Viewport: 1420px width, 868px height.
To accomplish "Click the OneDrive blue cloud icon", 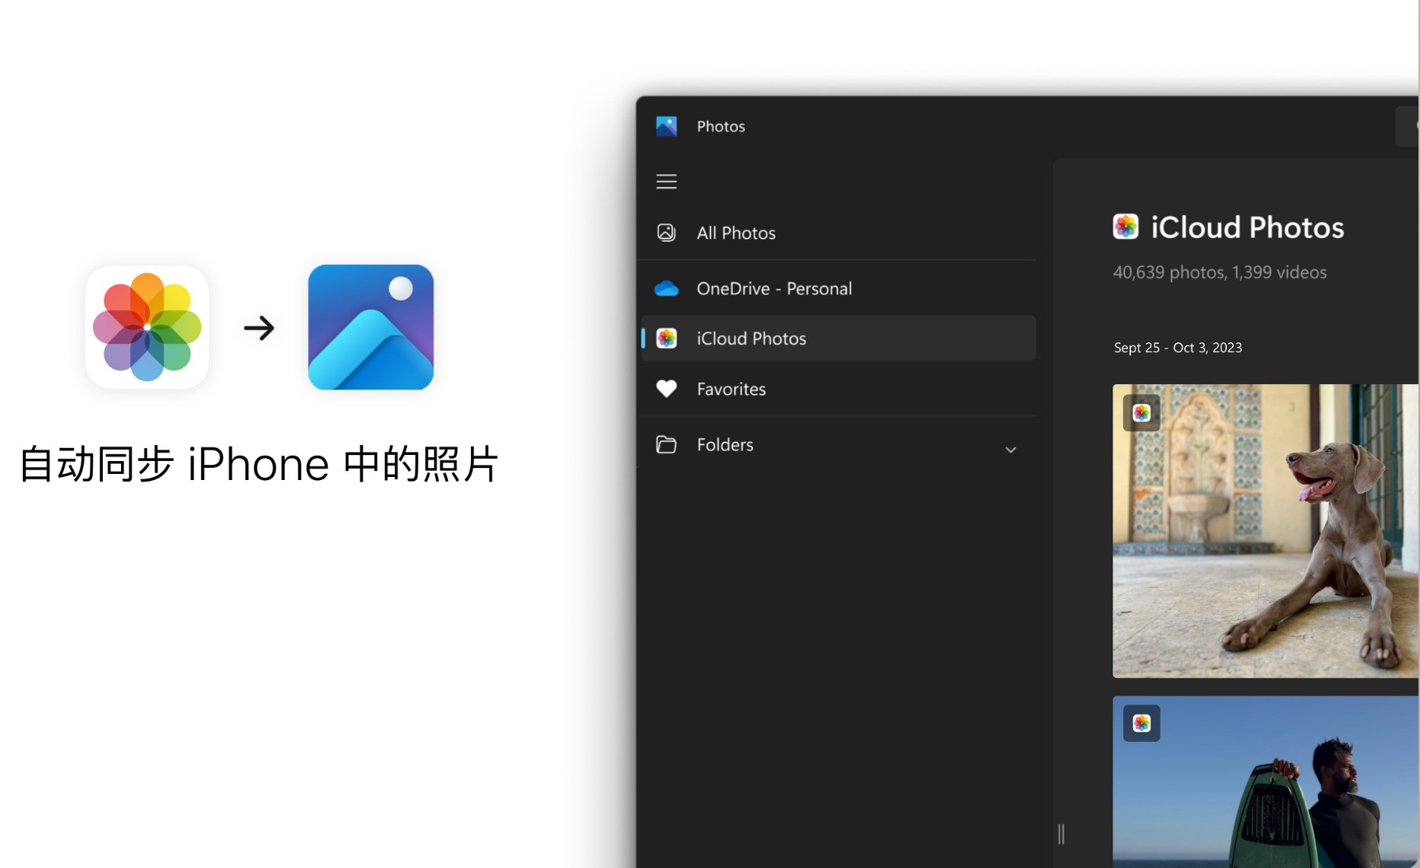I will tap(666, 288).
